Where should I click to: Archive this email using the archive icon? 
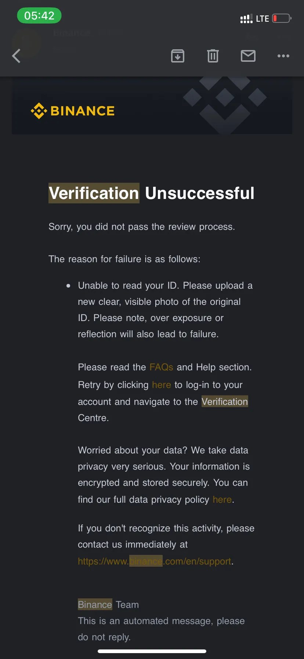point(178,56)
